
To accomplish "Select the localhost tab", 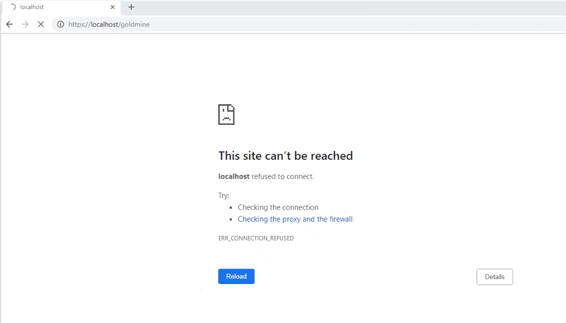I will coord(57,7).
